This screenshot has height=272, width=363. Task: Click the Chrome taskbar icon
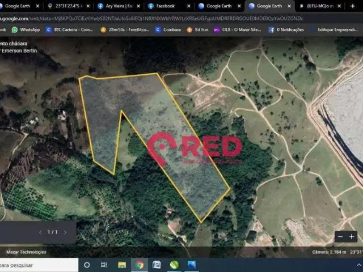pos(140,265)
